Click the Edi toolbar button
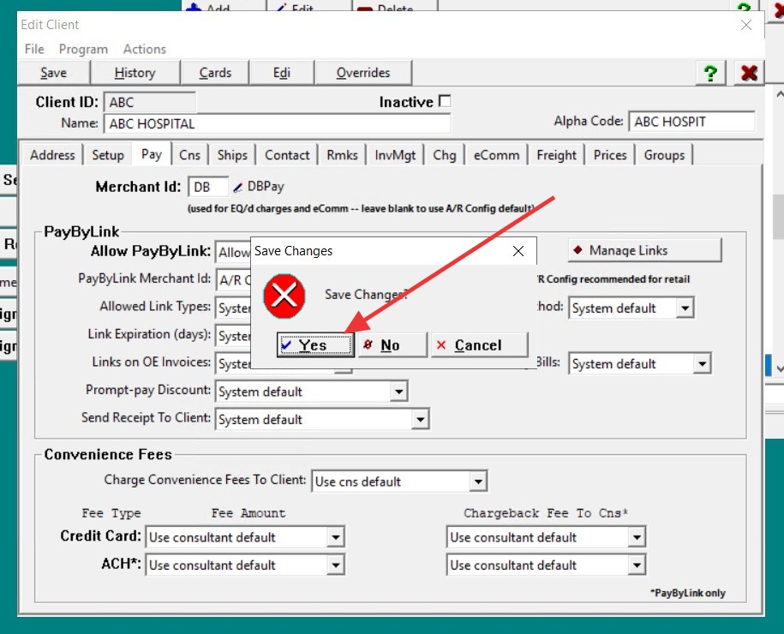 point(282,73)
